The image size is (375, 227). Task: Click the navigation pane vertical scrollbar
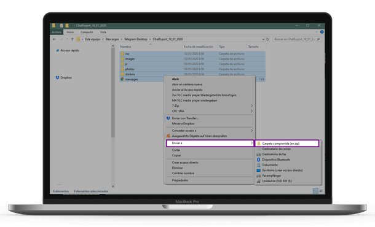pos(113,93)
